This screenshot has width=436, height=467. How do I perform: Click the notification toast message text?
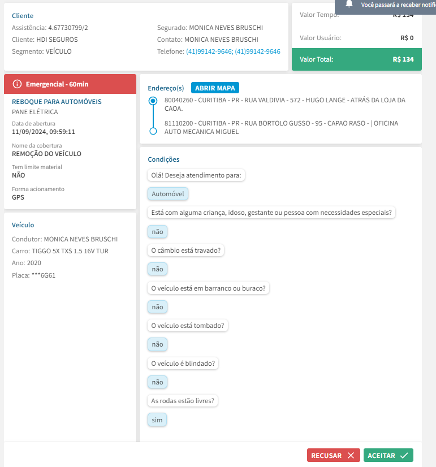click(x=397, y=5)
